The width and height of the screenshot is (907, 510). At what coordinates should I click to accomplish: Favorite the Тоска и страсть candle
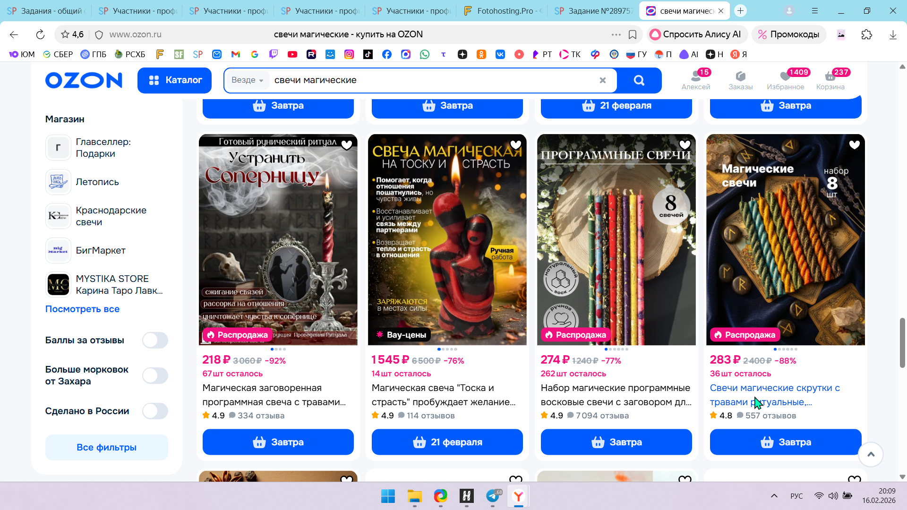515,145
